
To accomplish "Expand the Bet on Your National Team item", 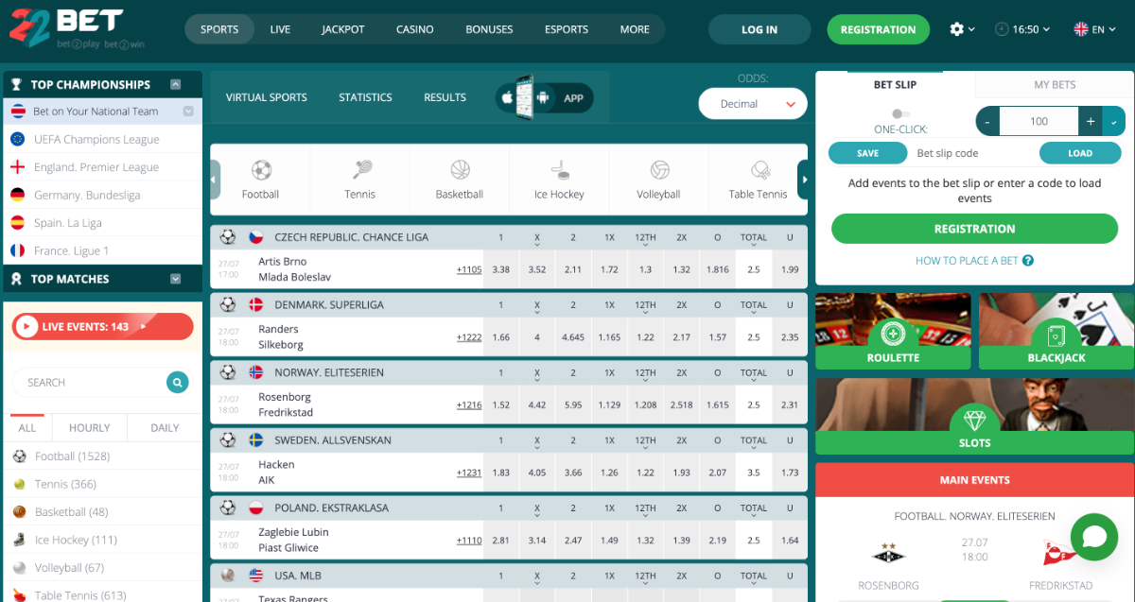I will [188, 112].
